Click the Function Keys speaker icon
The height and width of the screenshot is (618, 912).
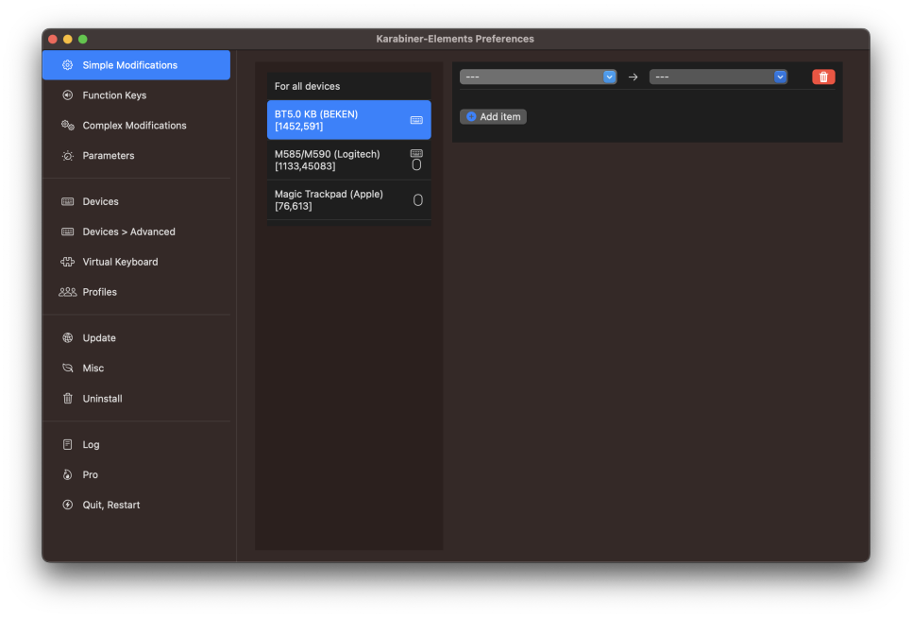[x=67, y=94]
